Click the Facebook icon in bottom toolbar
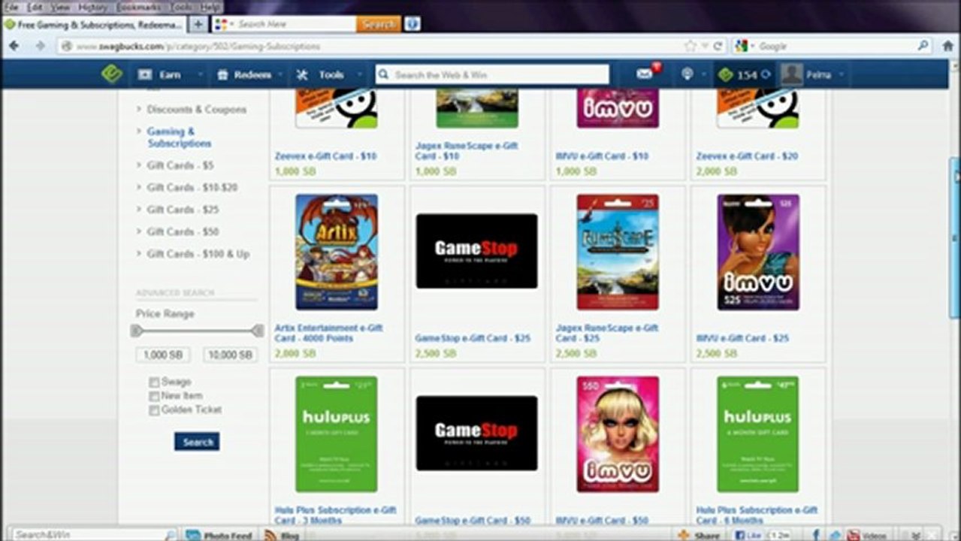 817,535
